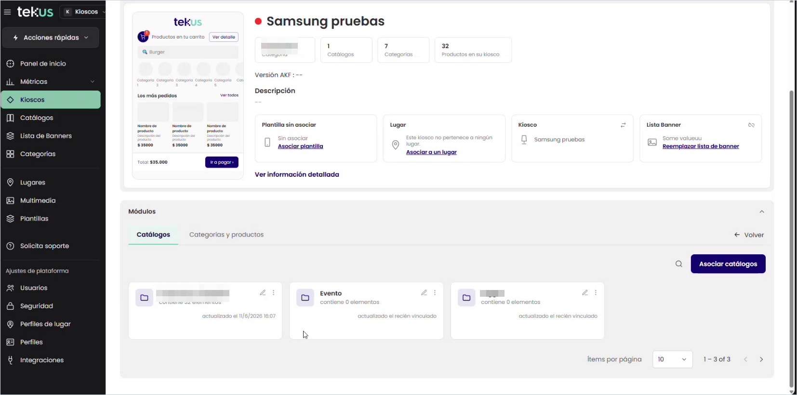This screenshot has height=395, width=797.
Task: Collapse the Módulos section chevron
Action: 762,211
